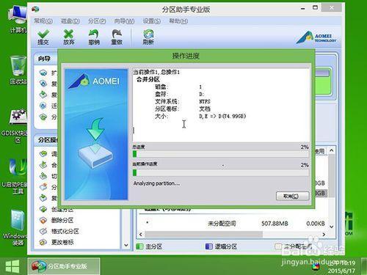Click the 0.00KB used value
367x275 pixels.
pos(316,224)
